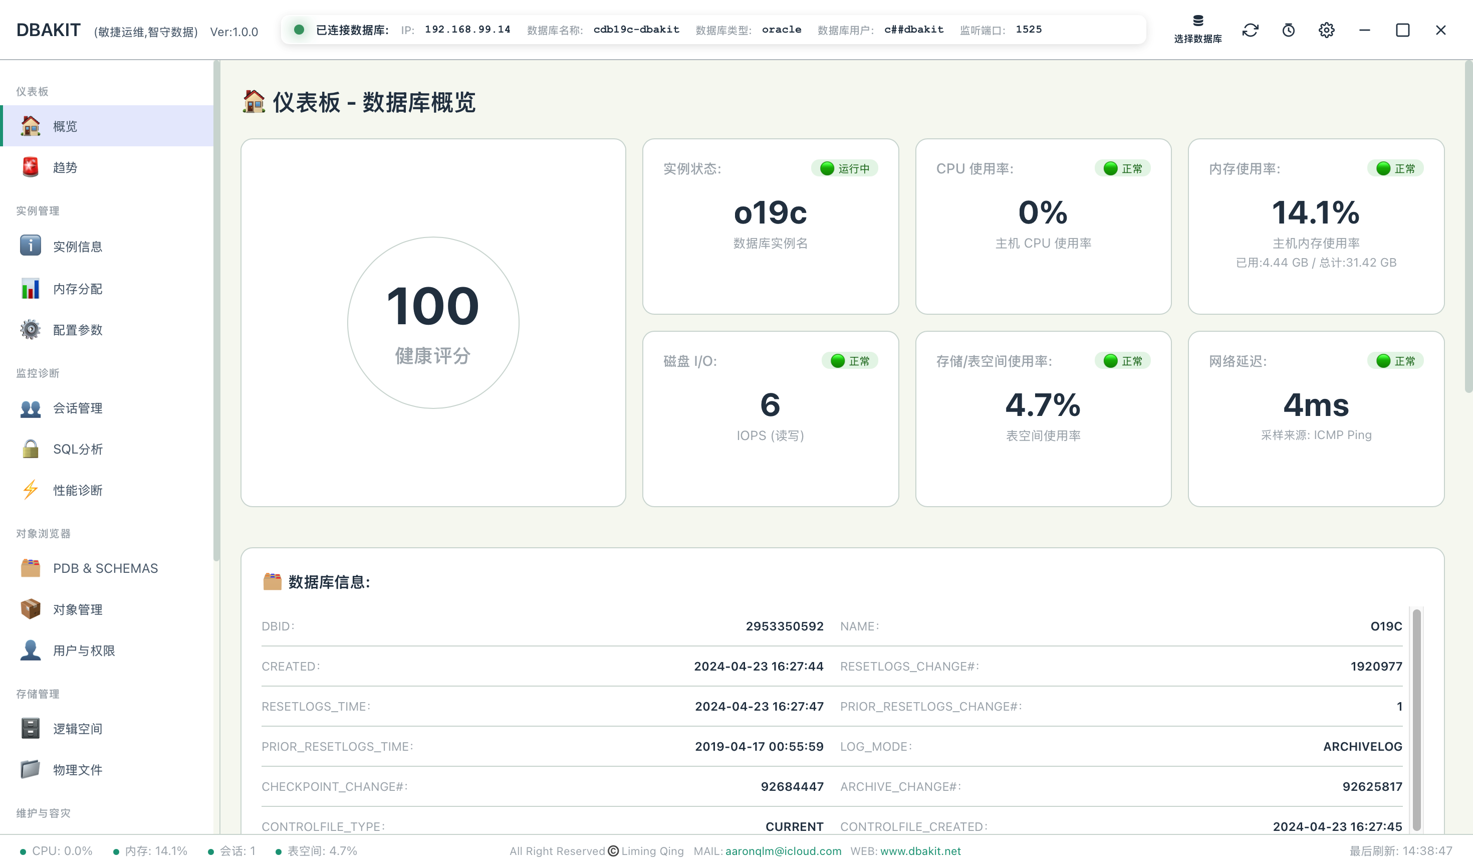The width and height of the screenshot is (1473, 866).
Task: Click the 4ms network latency value
Action: 1316,404
